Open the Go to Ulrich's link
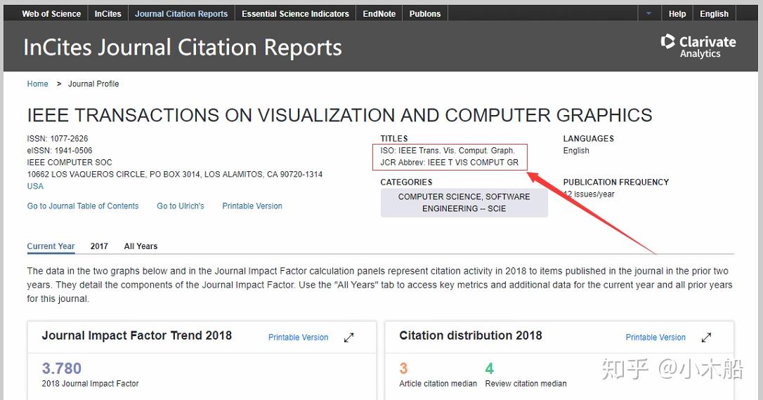 tap(181, 206)
